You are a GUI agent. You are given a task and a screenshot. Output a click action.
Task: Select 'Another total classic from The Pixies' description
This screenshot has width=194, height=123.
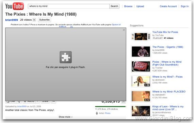point(30,110)
